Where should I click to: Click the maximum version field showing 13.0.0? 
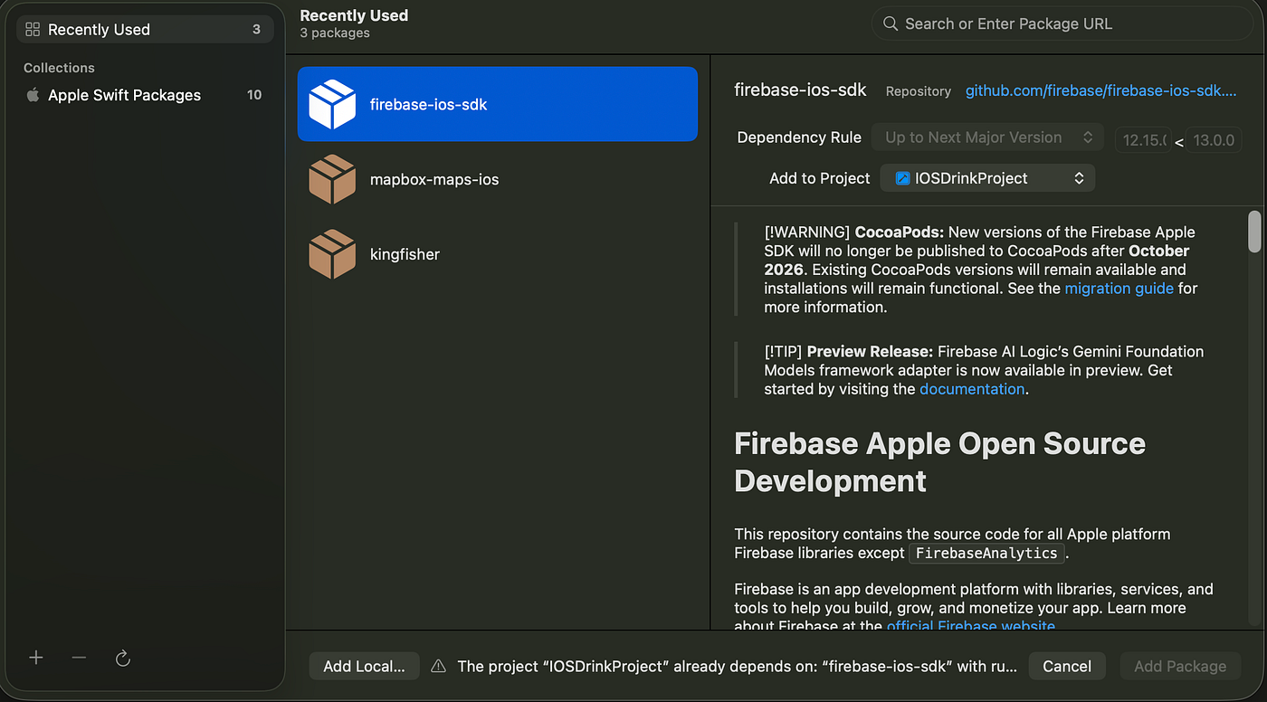tap(1214, 139)
